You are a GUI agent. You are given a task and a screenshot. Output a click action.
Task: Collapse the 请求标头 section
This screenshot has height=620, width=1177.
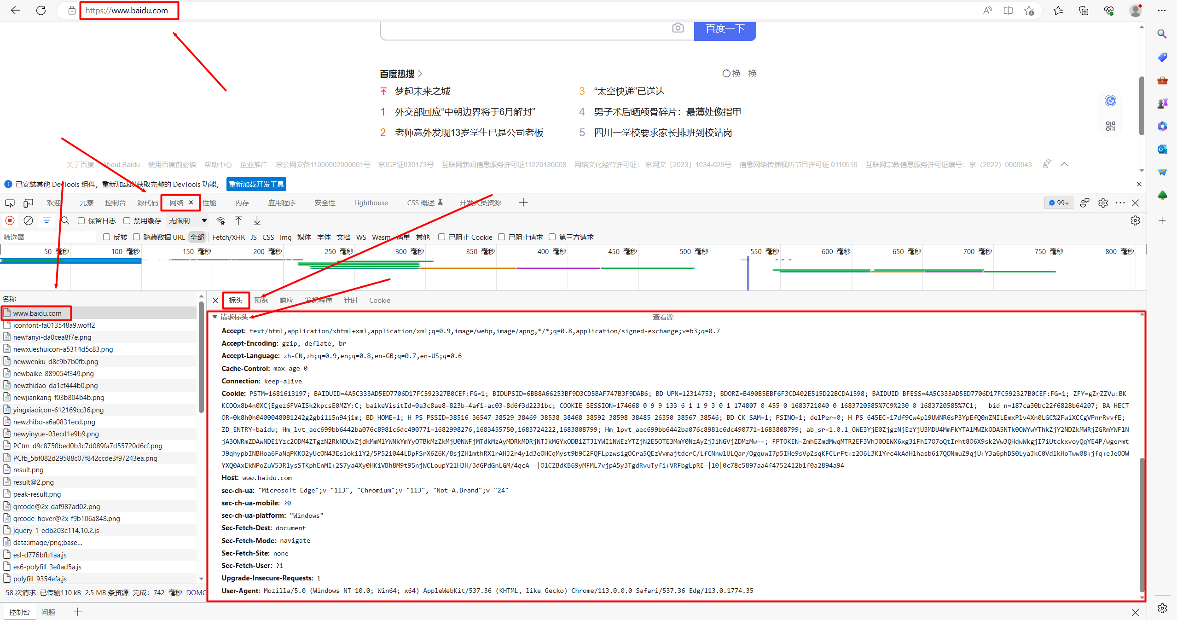pyautogui.click(x=215, y=317)
